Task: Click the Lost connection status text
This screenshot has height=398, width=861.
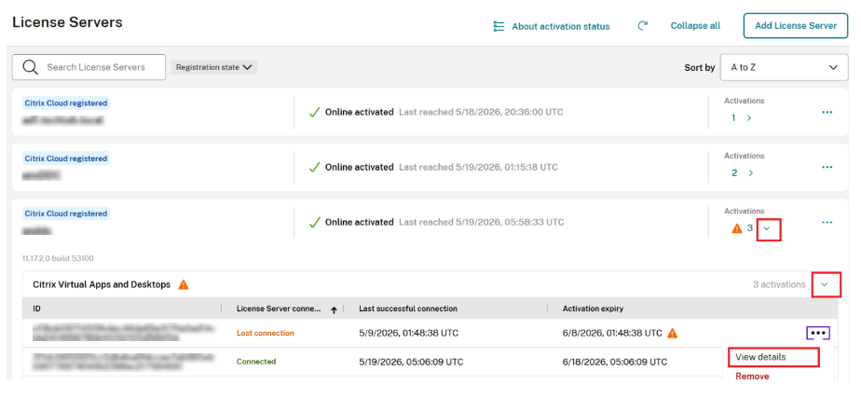Action: [x=266, y=334]
